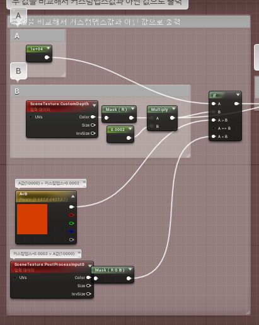Click A<B param blue channel pin
This screenshot has height=325, width=259.
coord(71,232)
